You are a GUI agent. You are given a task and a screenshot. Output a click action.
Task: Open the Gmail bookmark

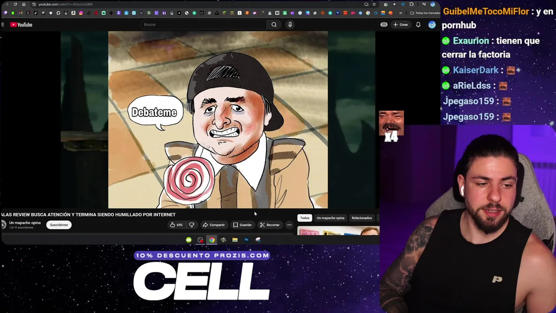pos(20,13)
